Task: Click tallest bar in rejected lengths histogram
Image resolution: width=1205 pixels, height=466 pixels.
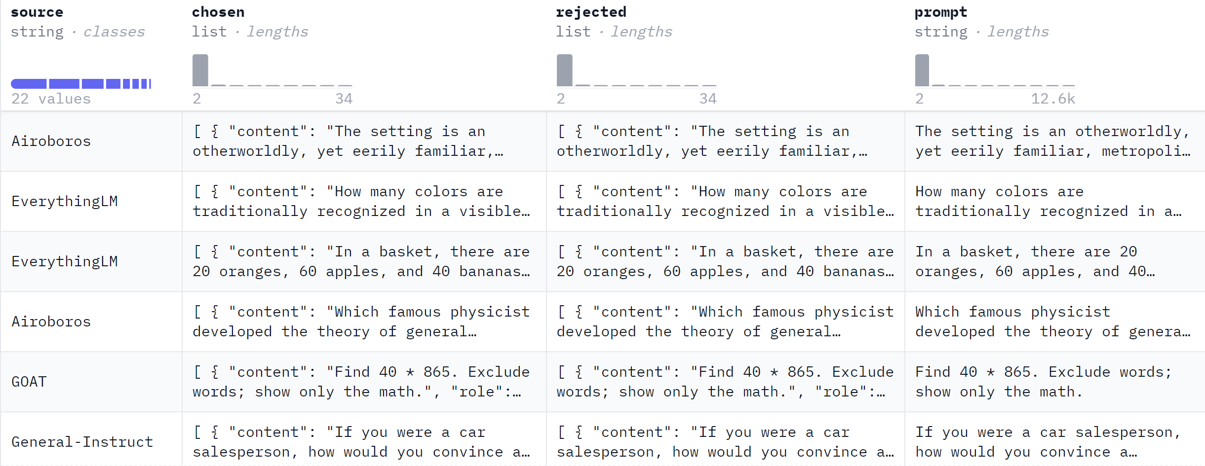Action: point(564,71)
